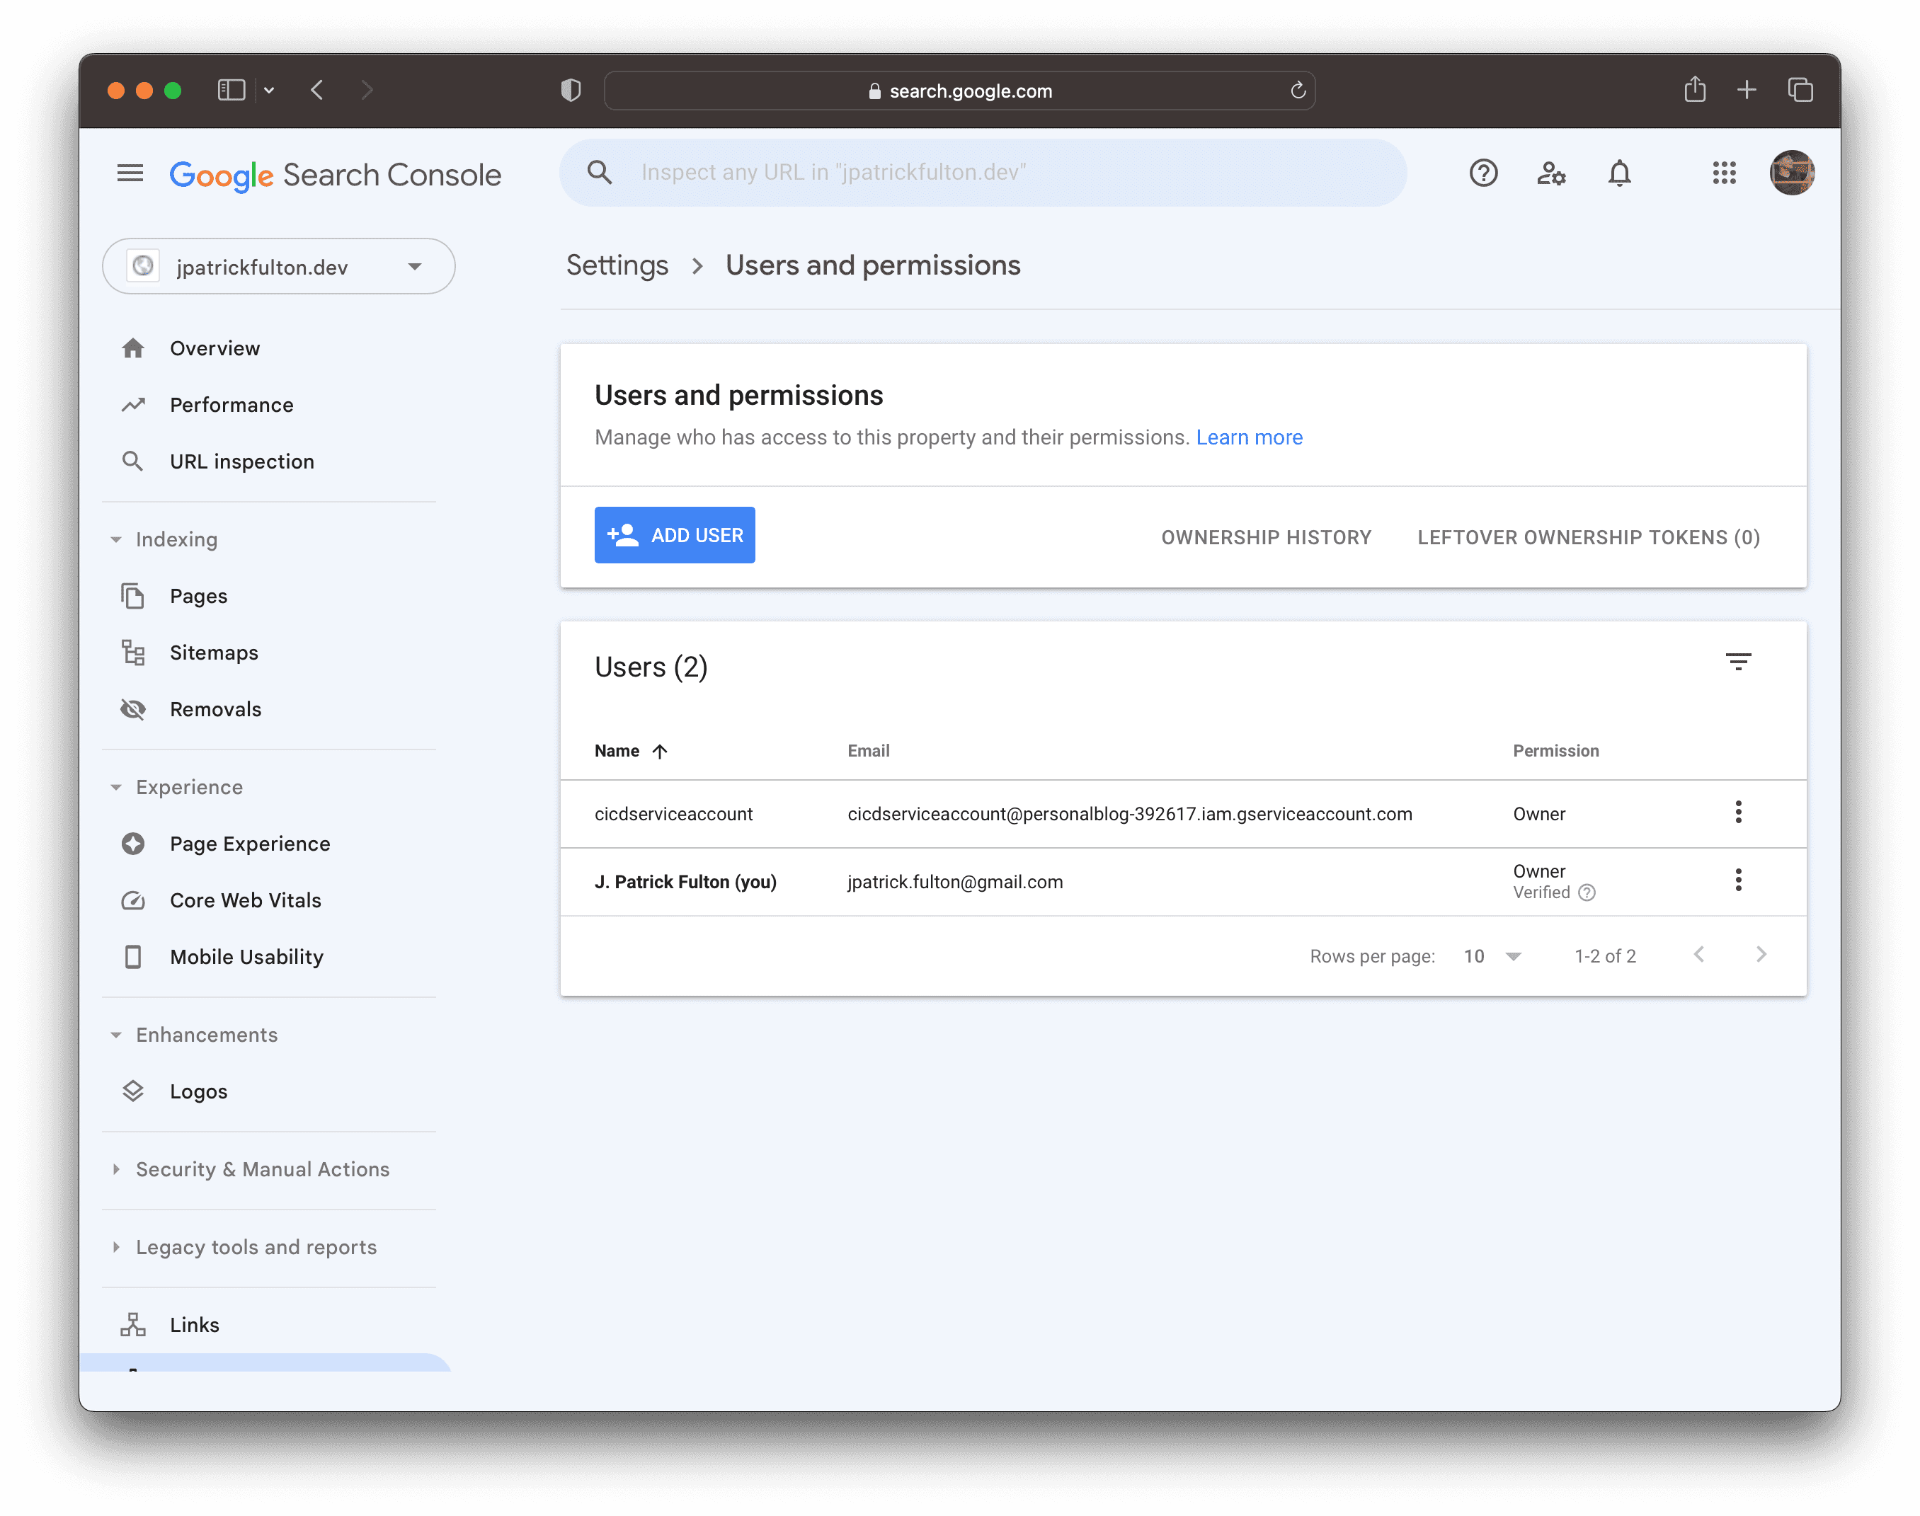Click the Mobile Usability phone icon
1920x1516 pixels.
(x=133, y=957)
